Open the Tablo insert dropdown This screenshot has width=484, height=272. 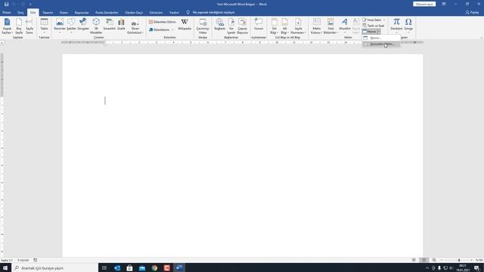click(44, 26)
